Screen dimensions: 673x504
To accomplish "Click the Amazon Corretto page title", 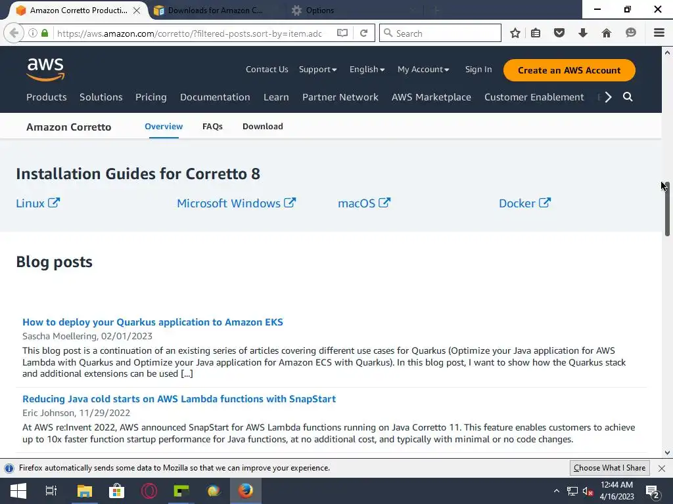I will click(x=68, y=127).
